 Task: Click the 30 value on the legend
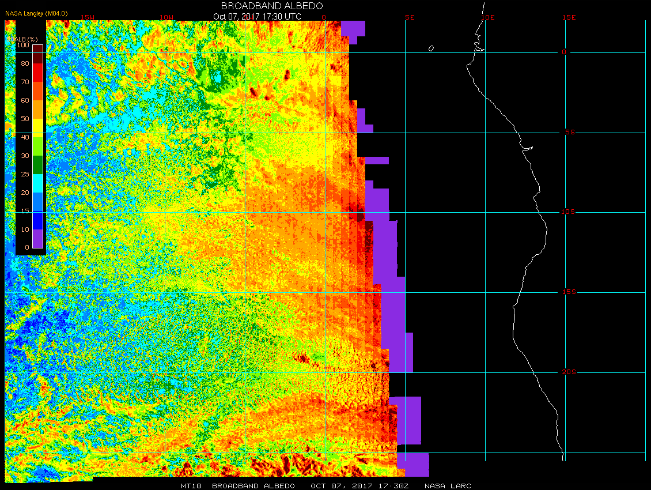pos(25,156)
